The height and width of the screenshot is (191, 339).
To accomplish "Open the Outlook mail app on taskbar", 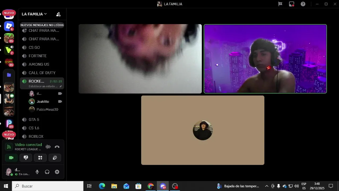I will (x=126, y=186).
